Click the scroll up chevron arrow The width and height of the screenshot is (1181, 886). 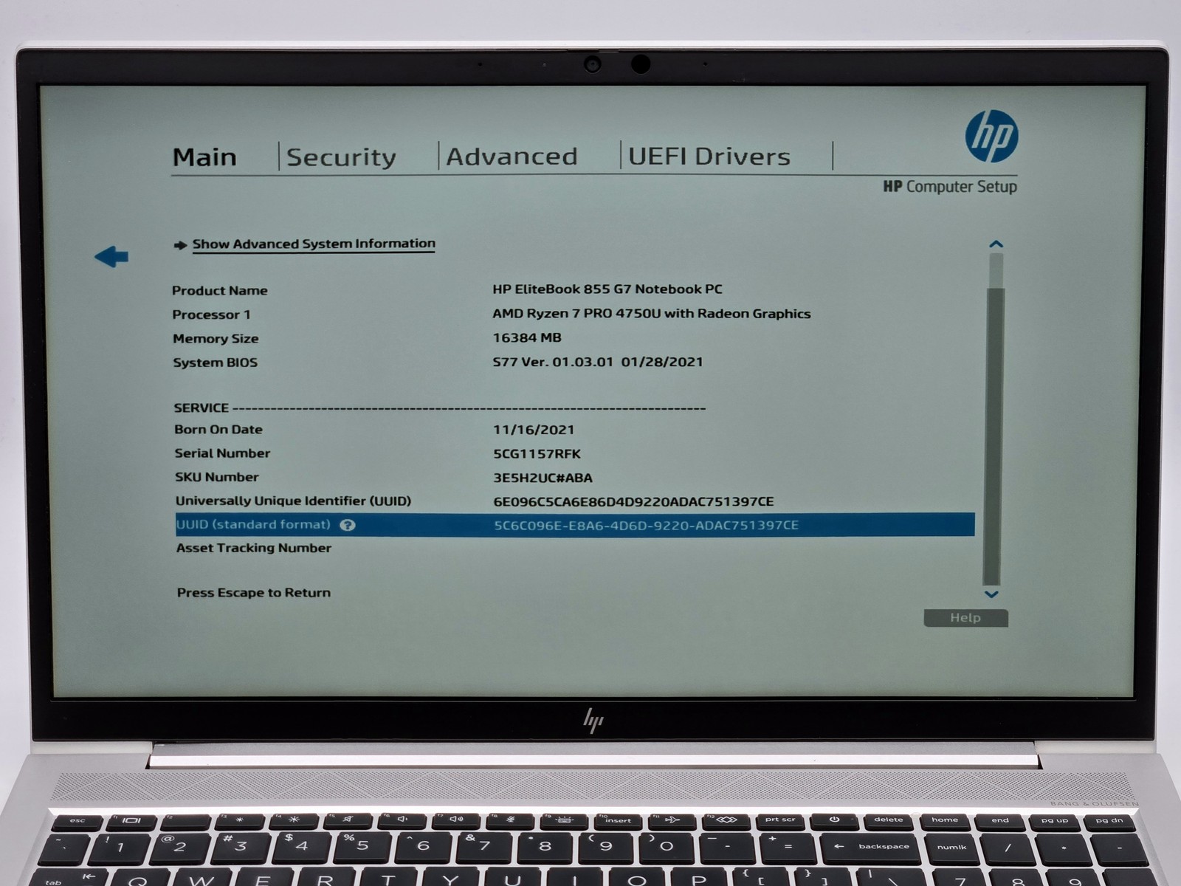tap(996, 244)
